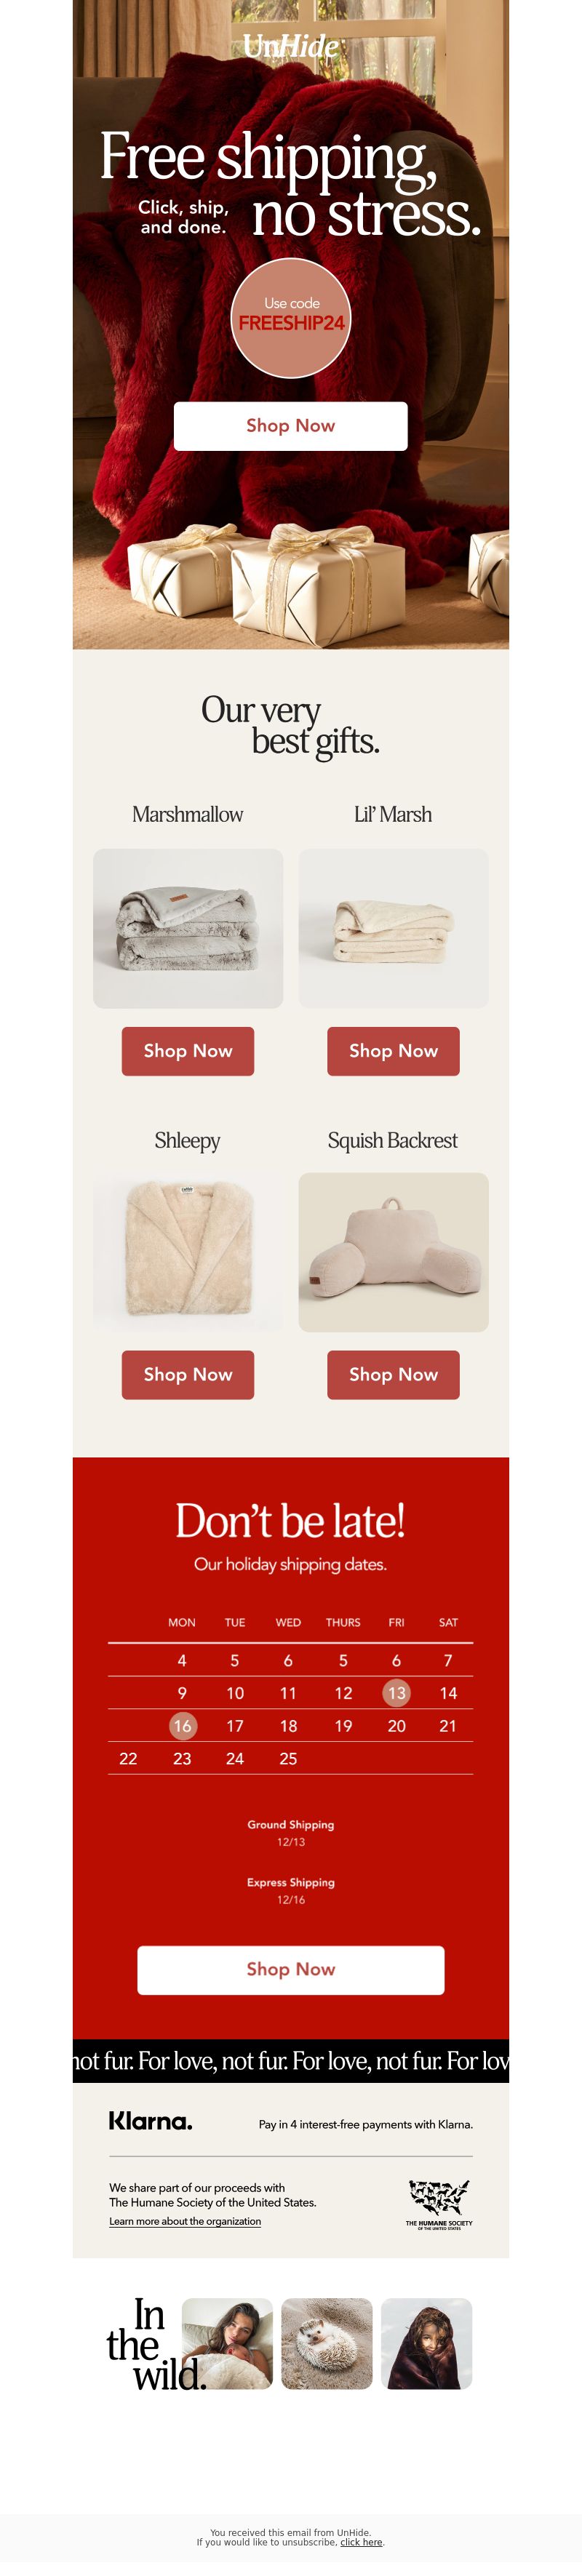Click Shop Now under Shleepy

click(188, 1375)
